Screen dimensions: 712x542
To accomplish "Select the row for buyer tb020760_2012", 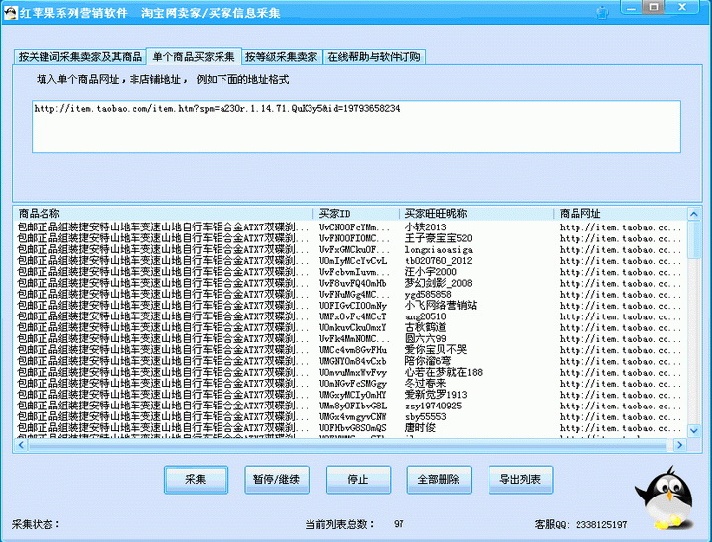I will [x=351, y=260].
